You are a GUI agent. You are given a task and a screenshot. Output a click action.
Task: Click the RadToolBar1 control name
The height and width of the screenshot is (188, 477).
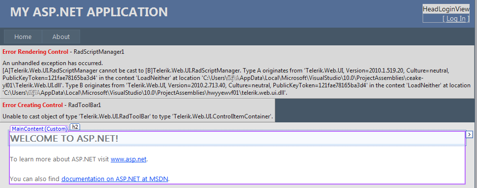coord(85,105)
